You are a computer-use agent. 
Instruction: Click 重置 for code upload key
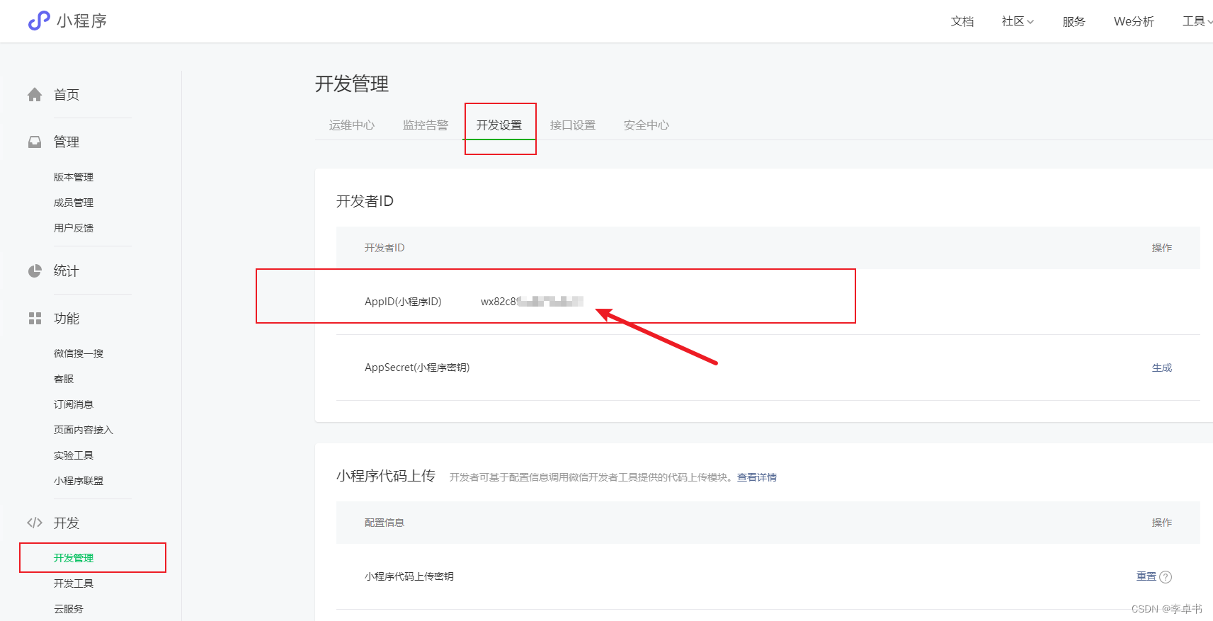tap(1146, 576)
